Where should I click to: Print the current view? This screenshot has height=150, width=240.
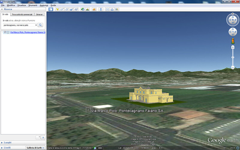[112, 9]
